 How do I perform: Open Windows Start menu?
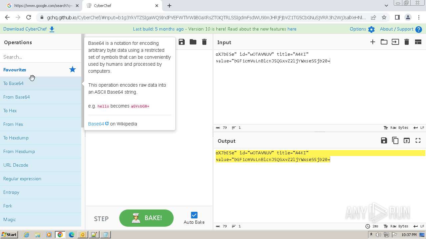(x=9, y=235)
